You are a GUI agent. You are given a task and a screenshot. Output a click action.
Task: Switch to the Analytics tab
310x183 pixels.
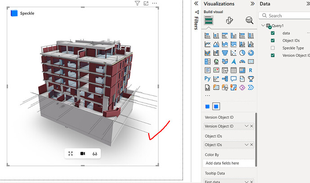249,20
